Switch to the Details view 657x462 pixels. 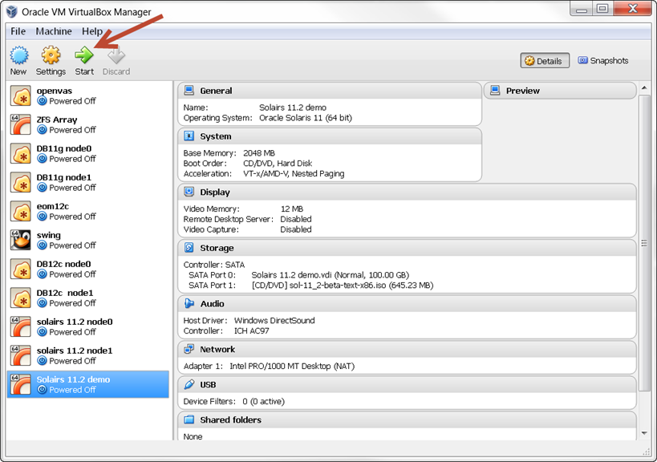[545, 61]
